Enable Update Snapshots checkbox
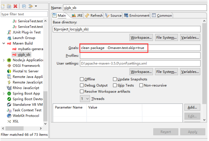The width and height of the screenshot is (209, 141). click(x=115, y=79)
